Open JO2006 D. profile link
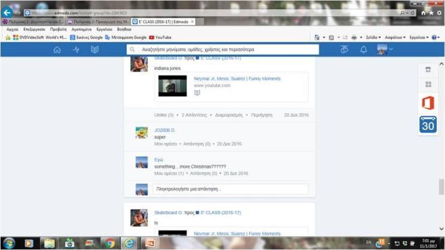The height and width of the screenshot is (250, 445). pos(164,130)
